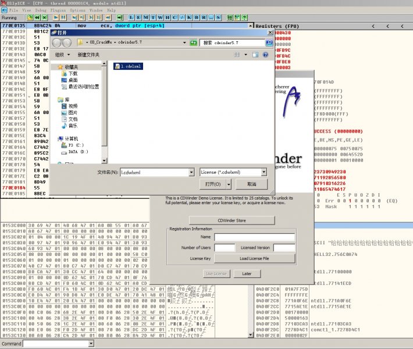The height and width of the screenshot is (349, 413).
Task: Open the View menu in OllyICE
Action: click(27, 10)
